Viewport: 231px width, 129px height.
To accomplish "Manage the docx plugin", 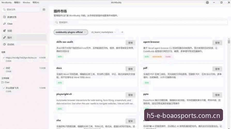I will click(x=130, y=69).
